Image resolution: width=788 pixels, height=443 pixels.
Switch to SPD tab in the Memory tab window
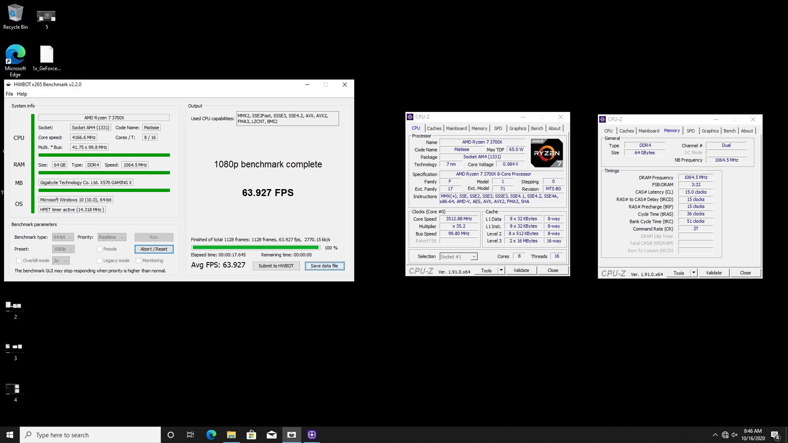coord(691,131)
